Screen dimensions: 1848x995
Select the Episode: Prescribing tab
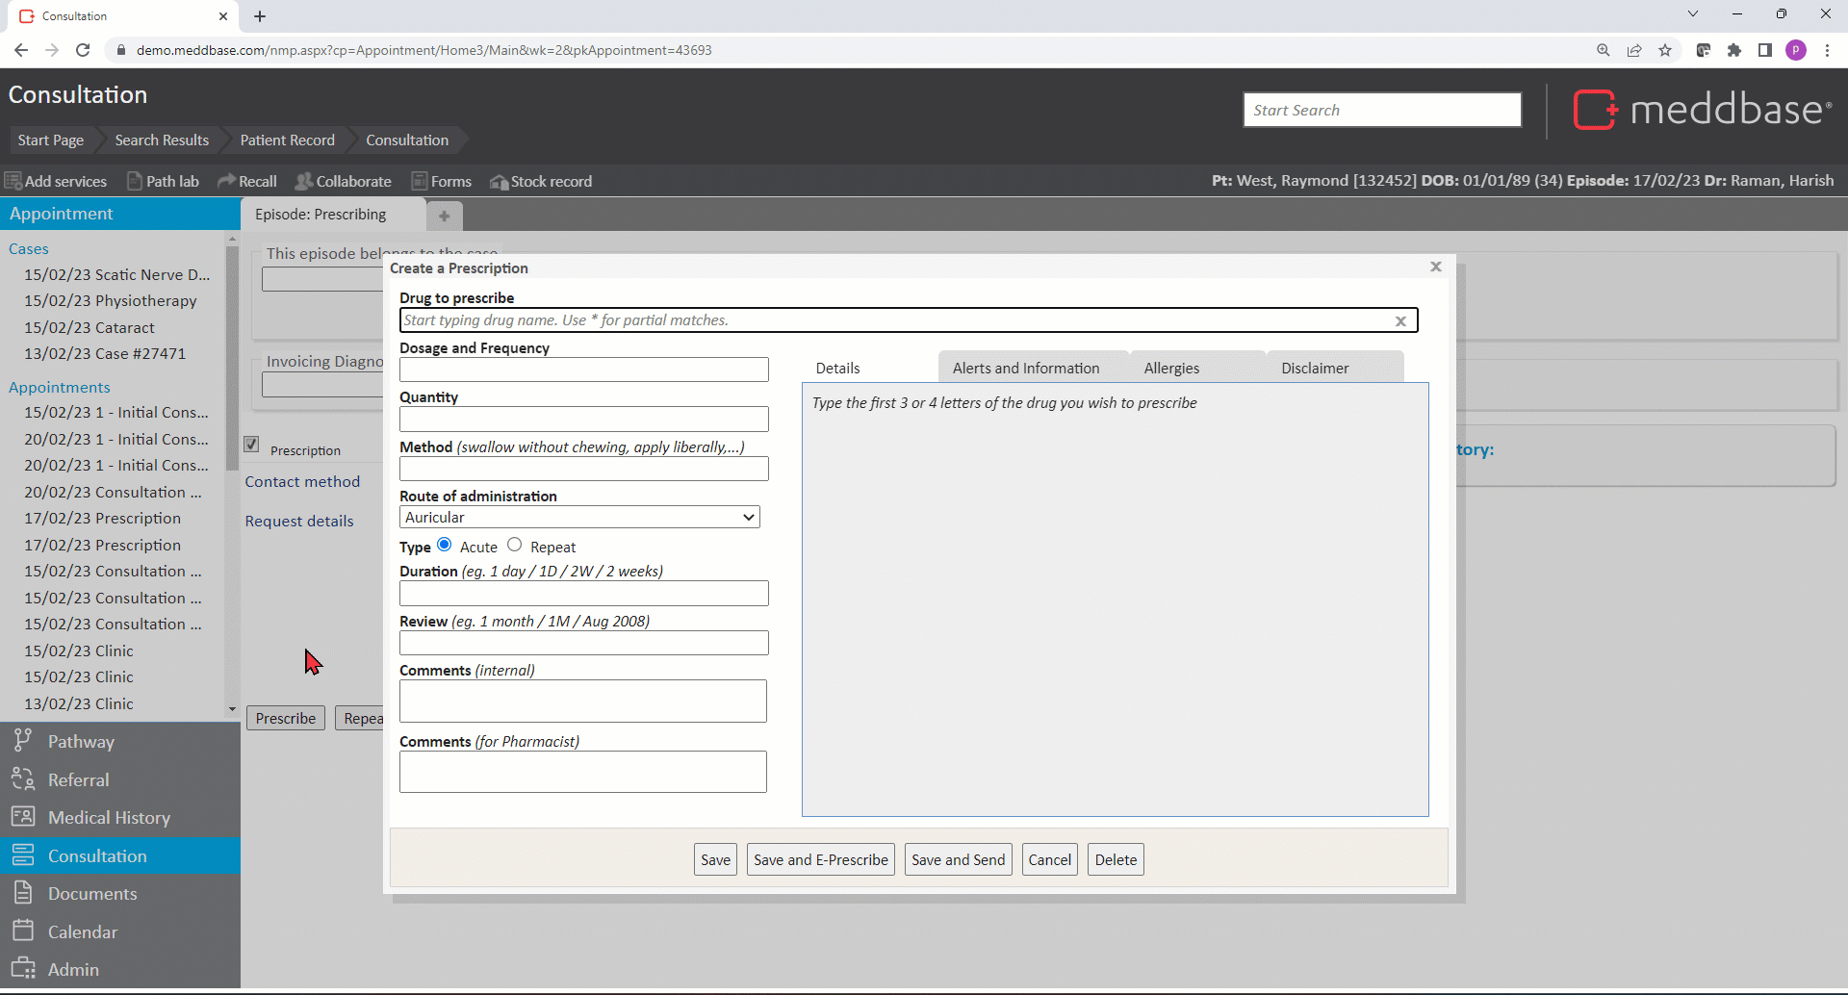(x=321, y=215)
